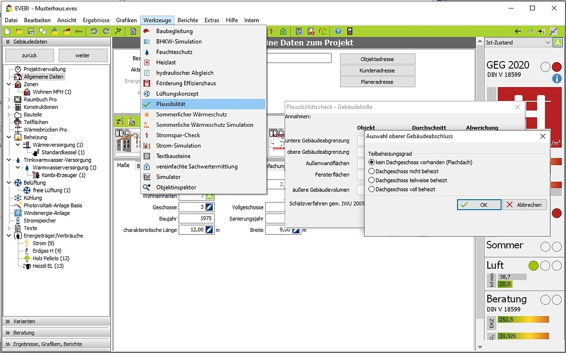Viewport: 566px width, 353px height.
Task: Confirm the roof selection with OK
Action: tap(479, 205)
